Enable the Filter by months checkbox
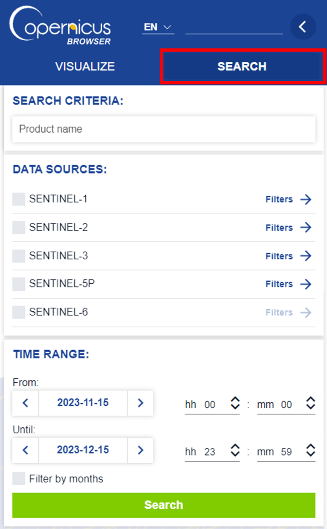 (x=18, y=478)
